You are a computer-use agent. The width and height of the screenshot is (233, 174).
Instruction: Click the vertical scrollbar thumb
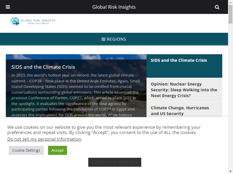(x=230, y=14)
